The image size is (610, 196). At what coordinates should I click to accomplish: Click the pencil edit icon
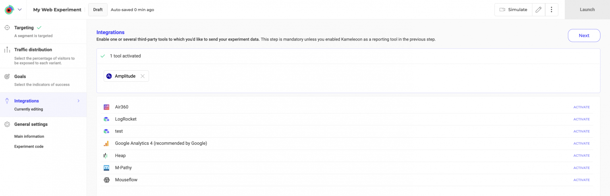point(538,10)
